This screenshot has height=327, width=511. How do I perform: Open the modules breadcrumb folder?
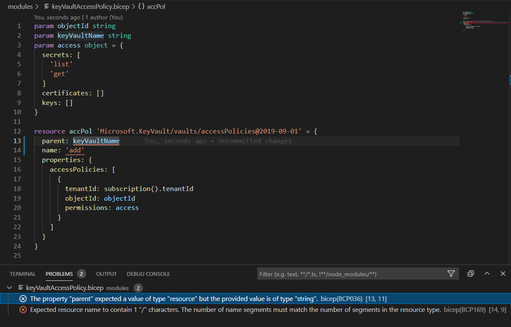20,7
